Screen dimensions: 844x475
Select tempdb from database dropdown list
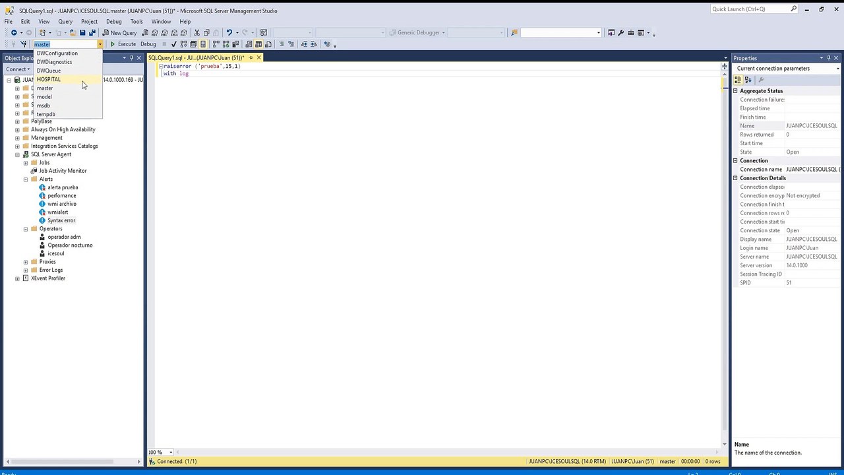pyautogui.click(x=68, y=114)
